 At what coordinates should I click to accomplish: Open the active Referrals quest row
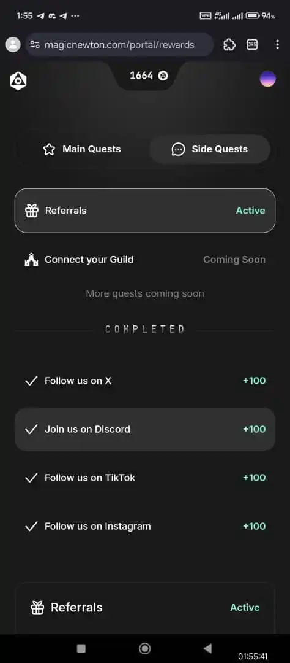[145, 211]
